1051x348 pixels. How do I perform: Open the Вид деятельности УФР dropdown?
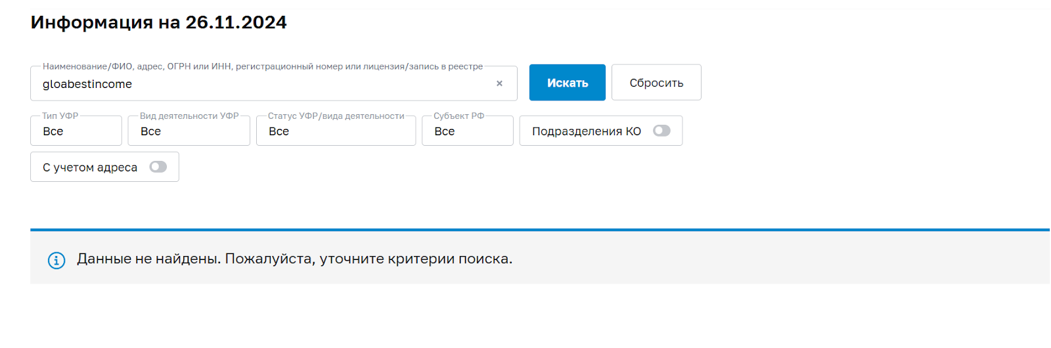click(x=189, y=131)
